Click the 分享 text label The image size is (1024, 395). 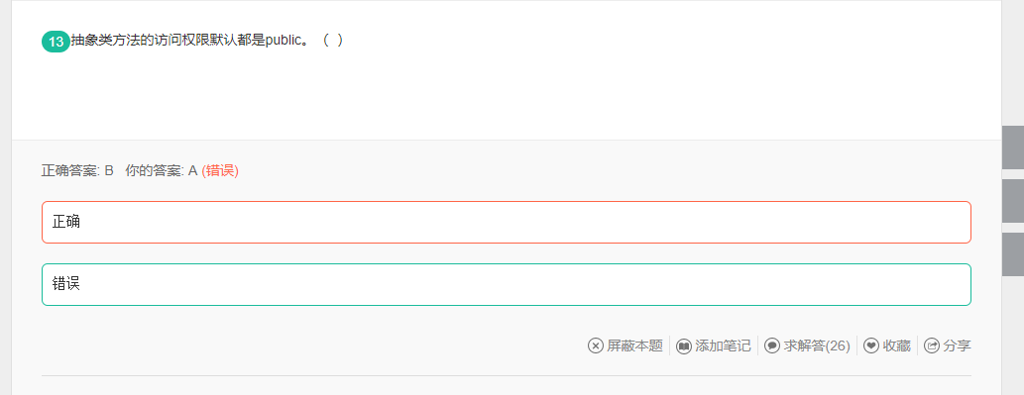(x=958, y=346)
